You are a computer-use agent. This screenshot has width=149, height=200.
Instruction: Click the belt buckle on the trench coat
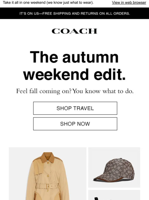(48, 186)
